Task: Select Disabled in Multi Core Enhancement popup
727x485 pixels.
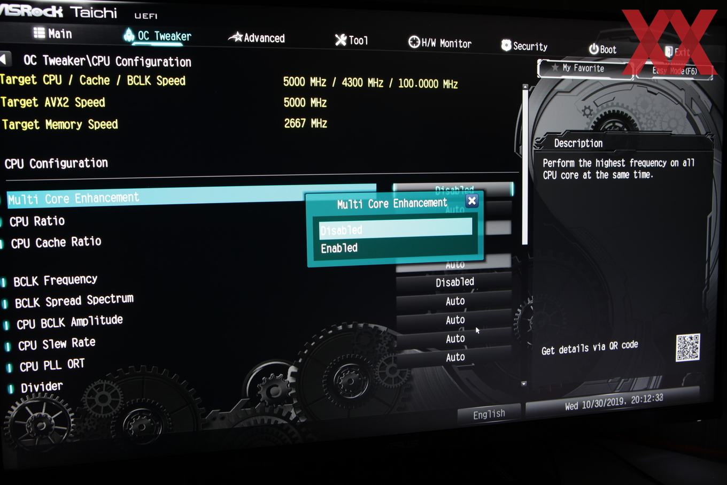Action: [x=395, y=229]
